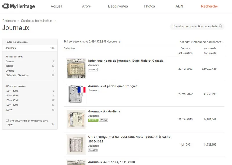The image size is (232, 165).
Task: Click the date 22 mar 2022
Action: 185,94
